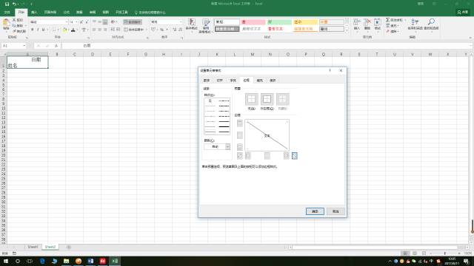The image size is (474, 266).
Task: Apply the Outline border preset
Action: [x=267, y=99]
